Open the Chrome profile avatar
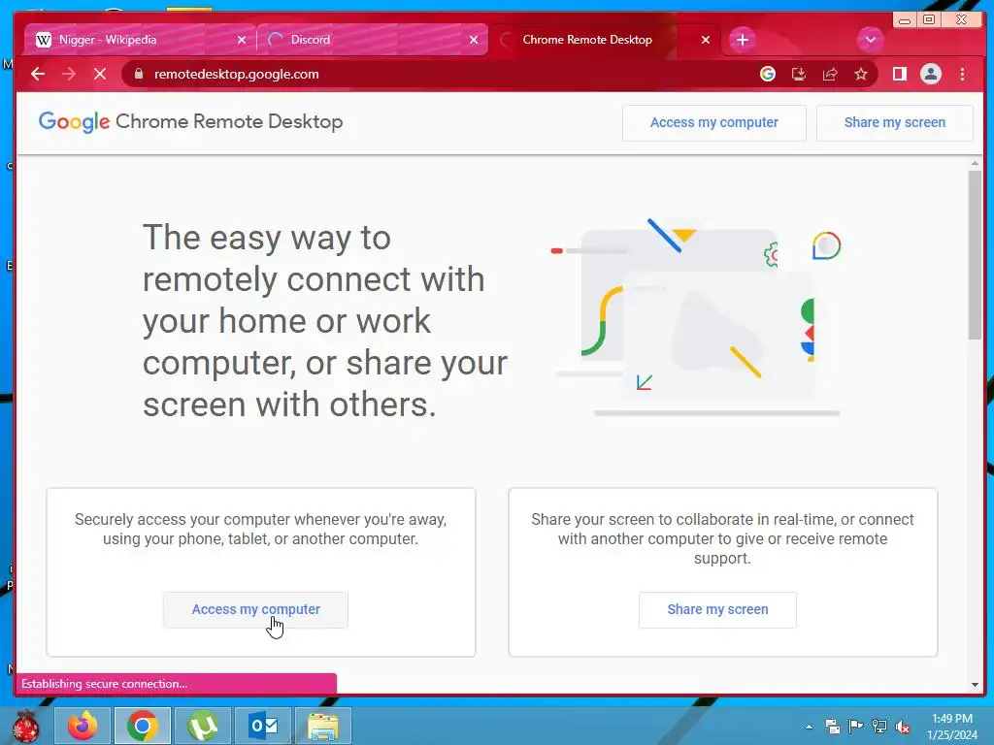The width and height of the screenshot is (994, 745). (x=931, y=74)
